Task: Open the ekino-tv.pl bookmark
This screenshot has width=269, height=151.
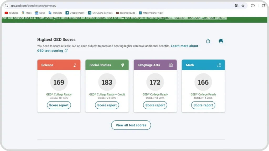Action: 151,13
